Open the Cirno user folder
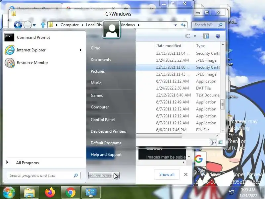Viewport: 265px width, 199px height. pyautogui.click(x=95, y=48)
